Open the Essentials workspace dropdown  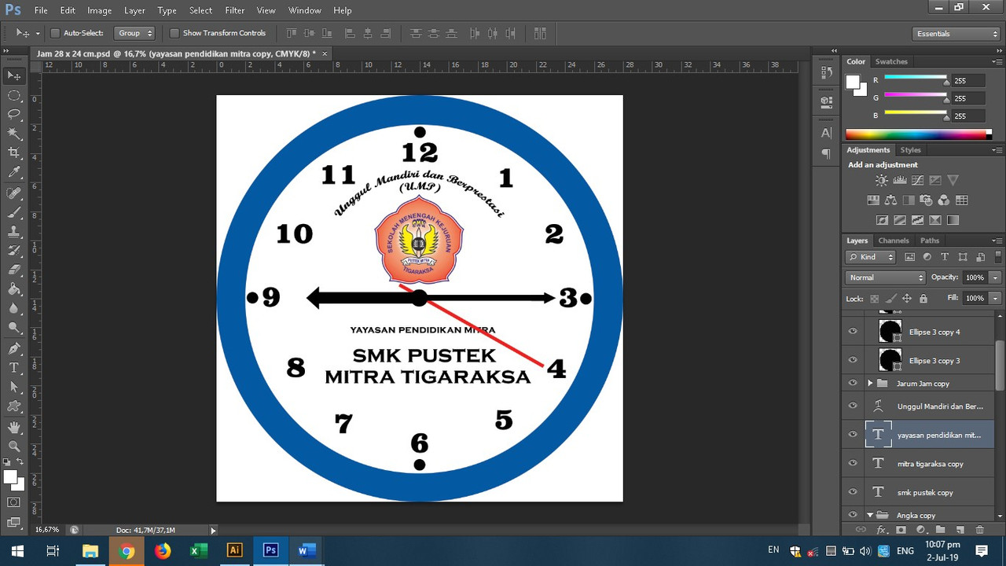coord(956,34)
